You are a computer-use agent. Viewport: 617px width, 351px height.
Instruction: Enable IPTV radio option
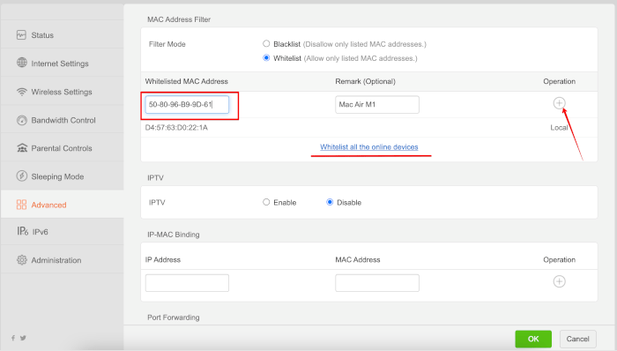click(266, 202)
